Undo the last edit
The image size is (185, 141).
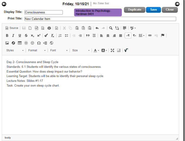pyautogui.click(x=97, y=28)
